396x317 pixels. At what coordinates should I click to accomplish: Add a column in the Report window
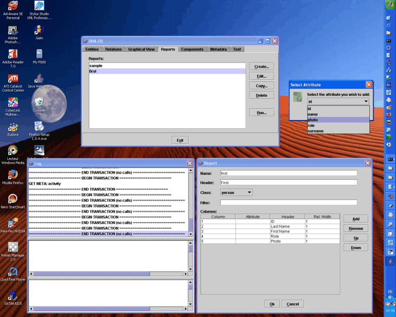[356, 219]
